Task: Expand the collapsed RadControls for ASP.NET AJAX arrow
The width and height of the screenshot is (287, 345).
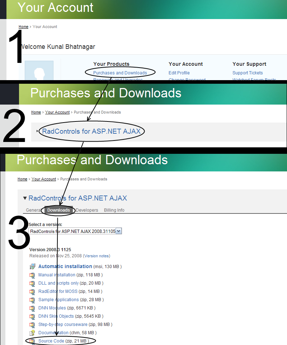Action: (37, 131)
